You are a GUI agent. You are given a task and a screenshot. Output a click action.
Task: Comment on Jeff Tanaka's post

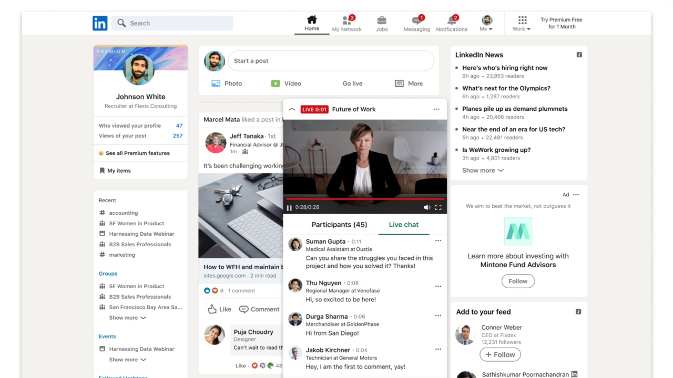coord(259,309)
